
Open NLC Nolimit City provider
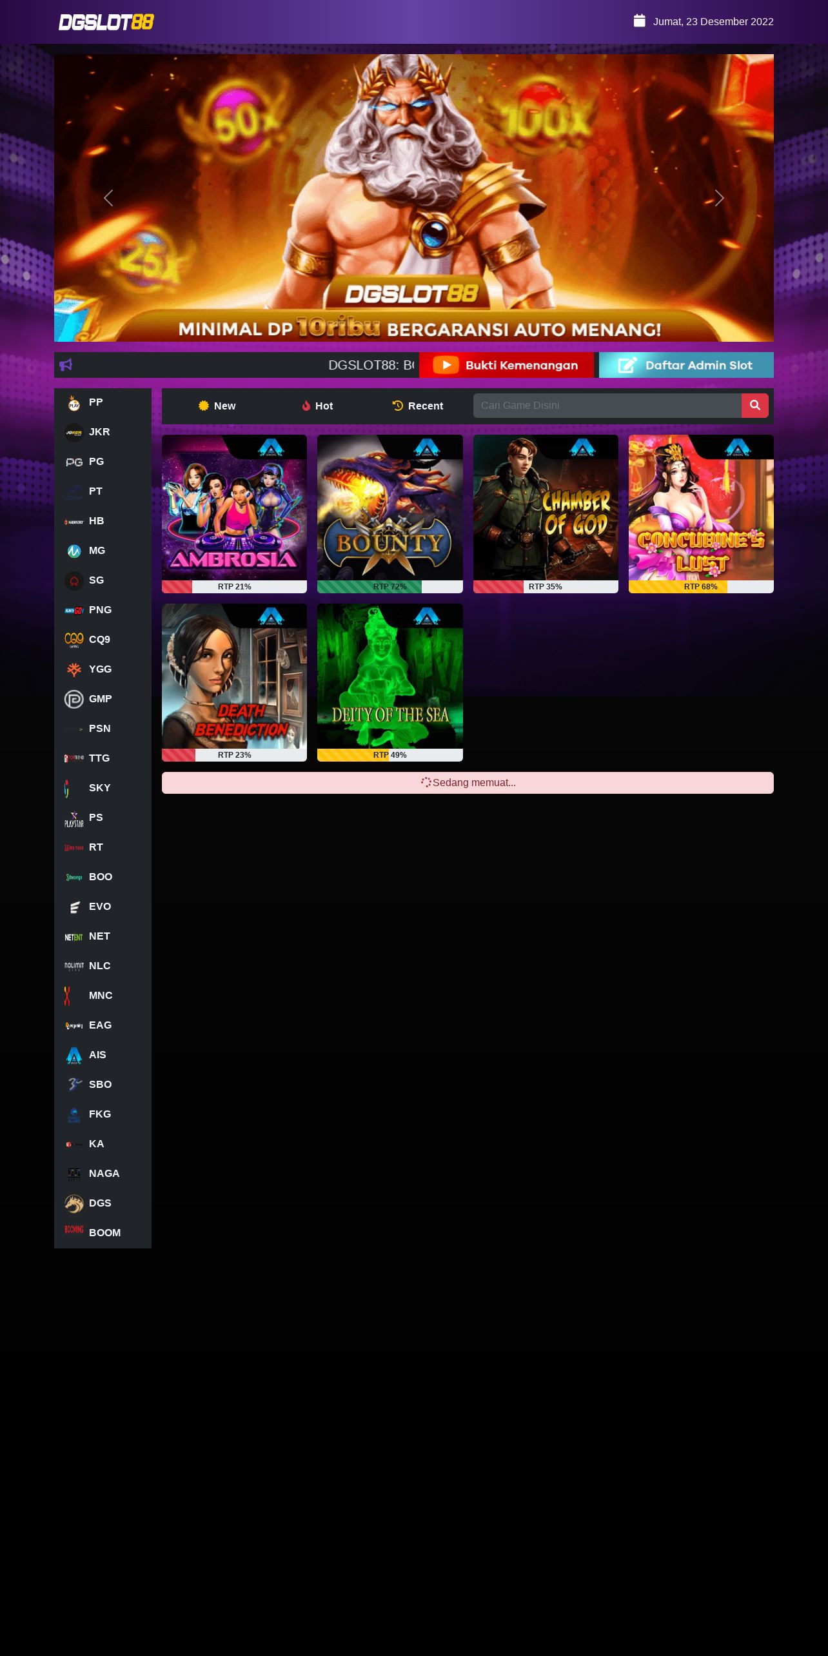(x=103, y=967)
